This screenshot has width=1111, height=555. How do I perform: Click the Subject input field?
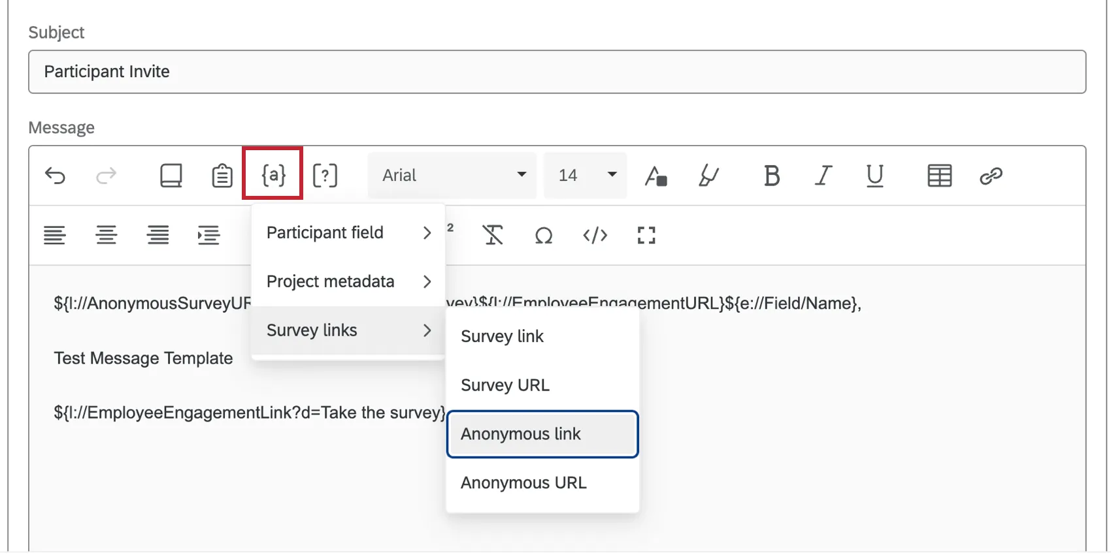557,72
